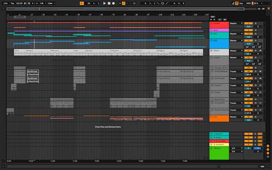The image size is (272, 170).
Task: Open the Drums track Master output dropdown
Action: pyautogui.click(x=236, y=23)
